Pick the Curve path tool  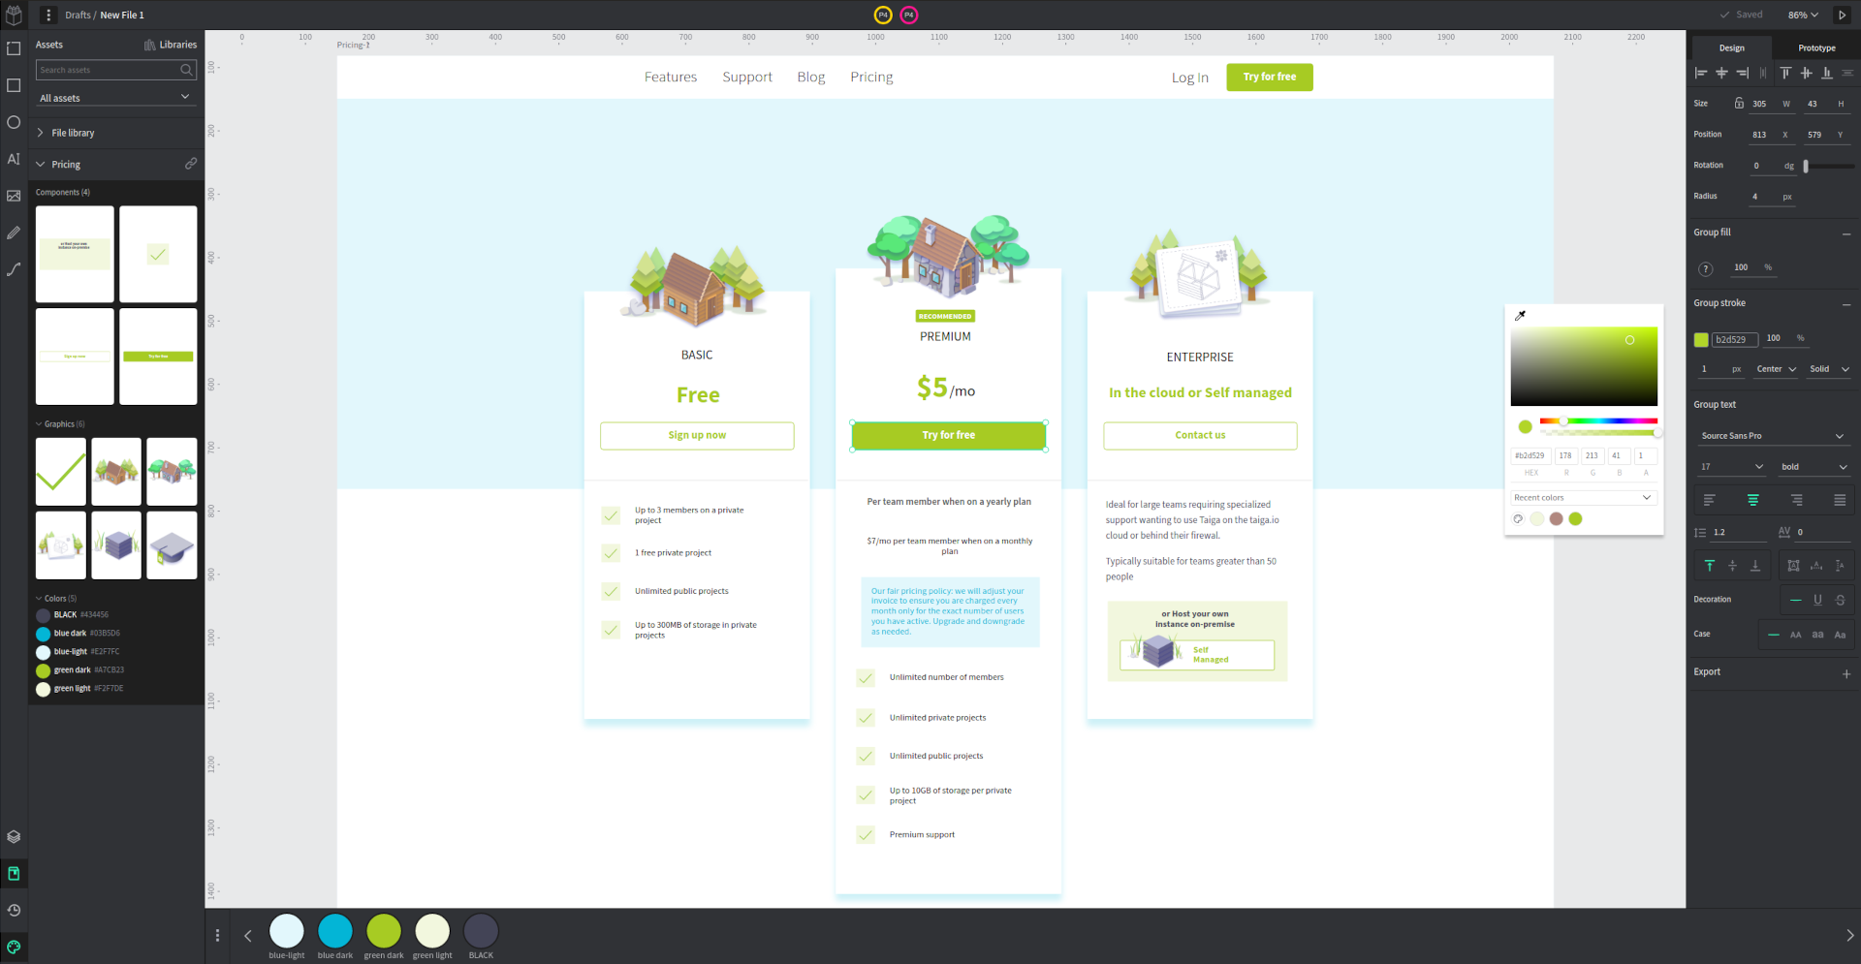14,269
